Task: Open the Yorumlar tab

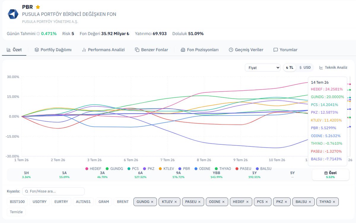Action: (x=285, y=50)
